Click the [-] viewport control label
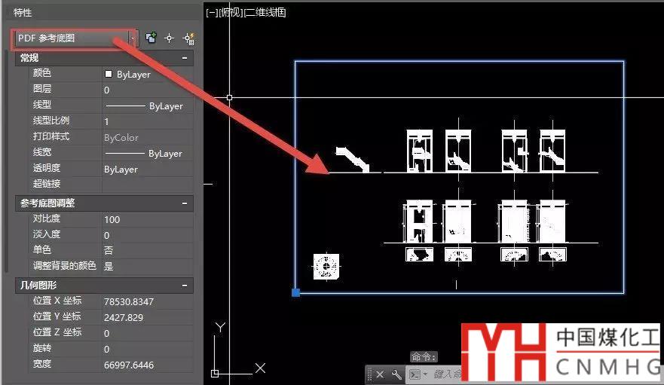This screenshot has height=385, width=664. 211,13
